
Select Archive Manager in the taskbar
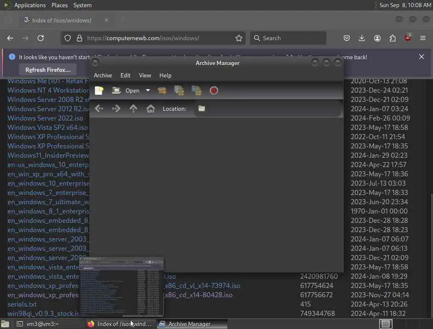pos(192,324)
